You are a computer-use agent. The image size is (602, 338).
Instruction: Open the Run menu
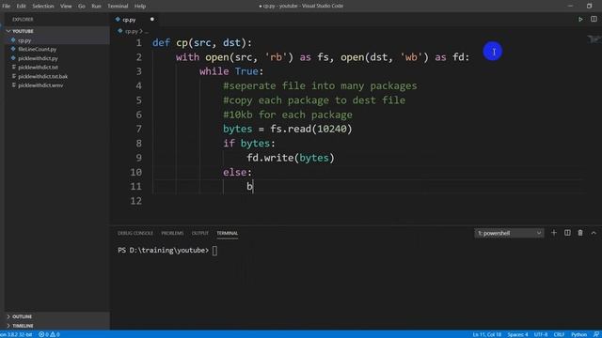(96, 7)
